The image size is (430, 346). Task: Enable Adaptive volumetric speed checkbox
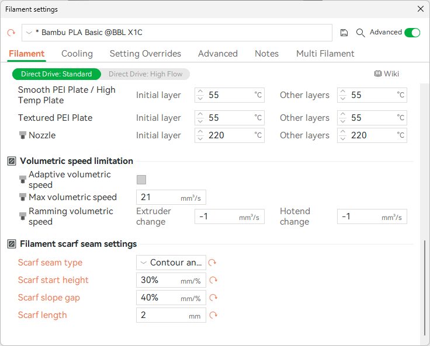tap(141, 180)
